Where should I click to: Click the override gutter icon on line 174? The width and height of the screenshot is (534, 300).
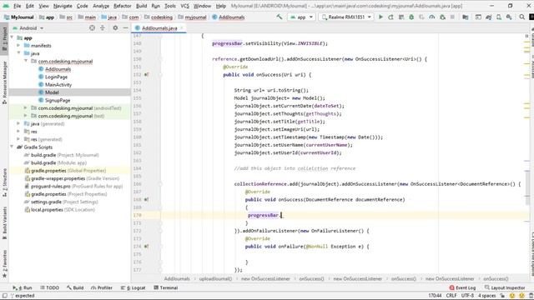[146, 247]
